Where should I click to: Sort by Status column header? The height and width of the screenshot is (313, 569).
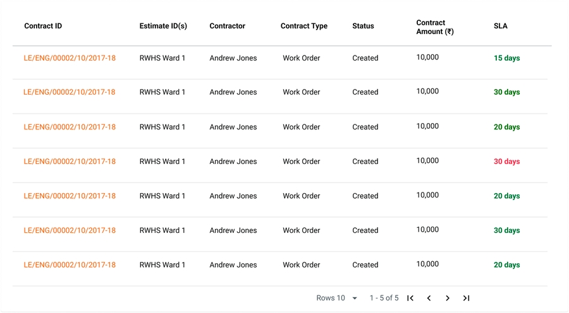click(363, 27)
